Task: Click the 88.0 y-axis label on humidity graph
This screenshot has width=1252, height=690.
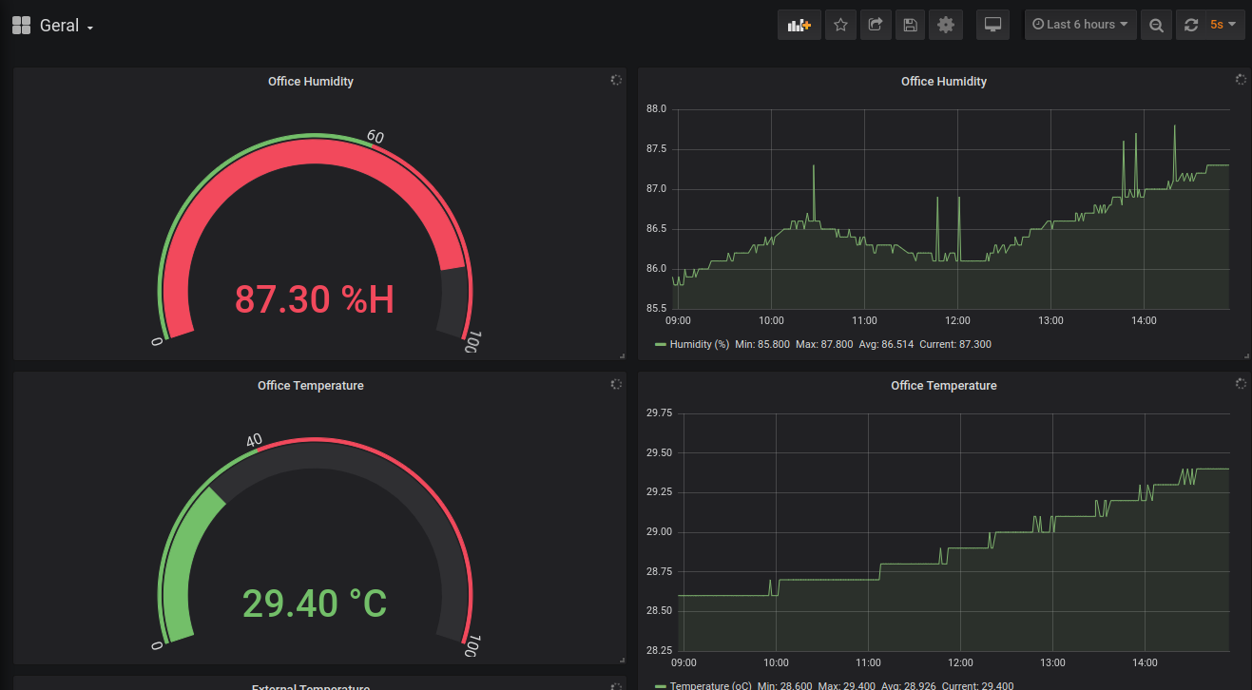Action: (656, 109)
